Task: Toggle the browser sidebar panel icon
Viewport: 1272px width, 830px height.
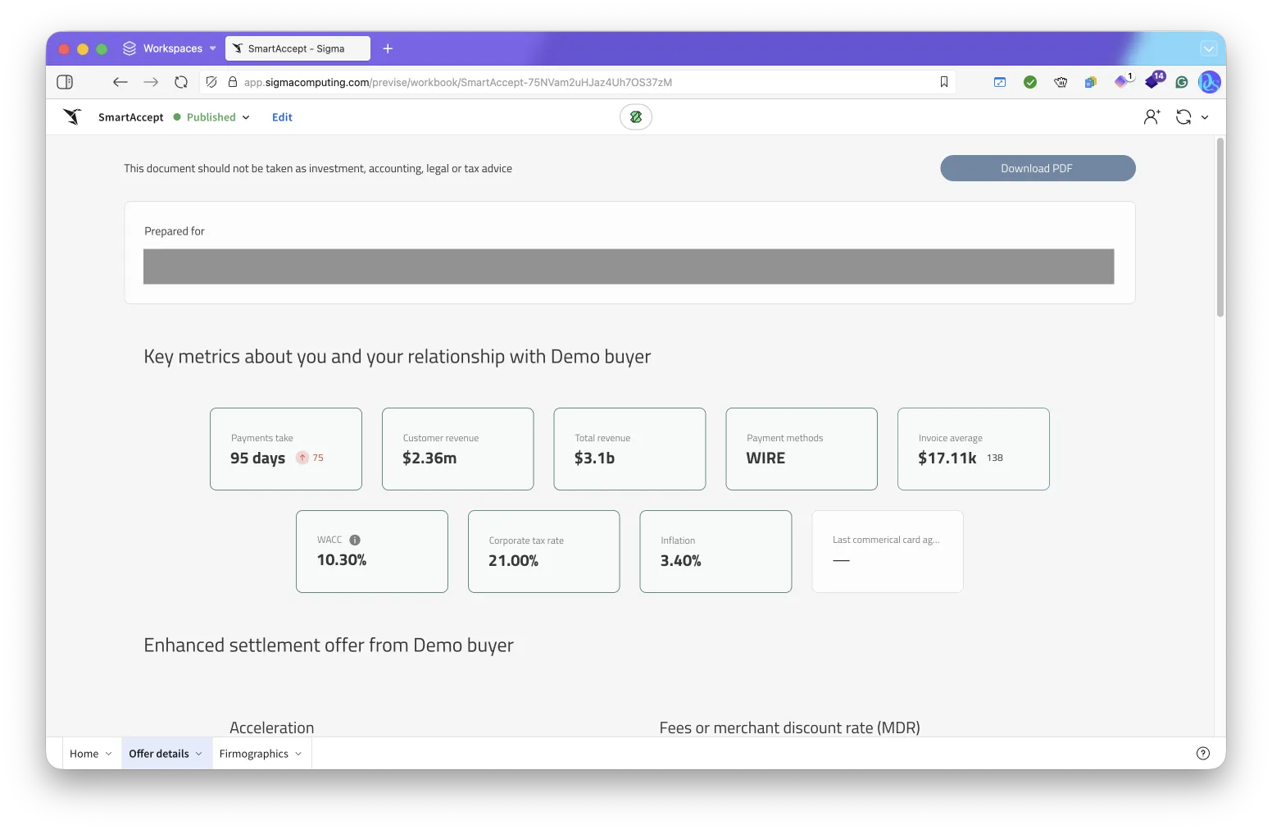Action: click(65, 82)
